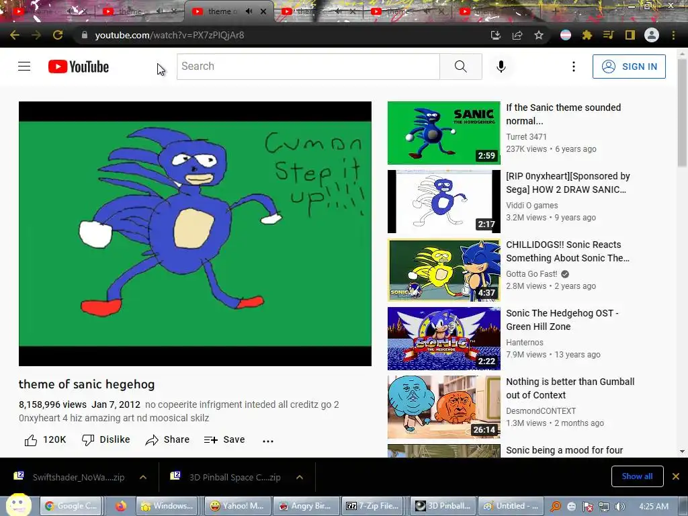Click the share page icon in address bar
This screenshot has width=688, height=516.
pos(517,35)
